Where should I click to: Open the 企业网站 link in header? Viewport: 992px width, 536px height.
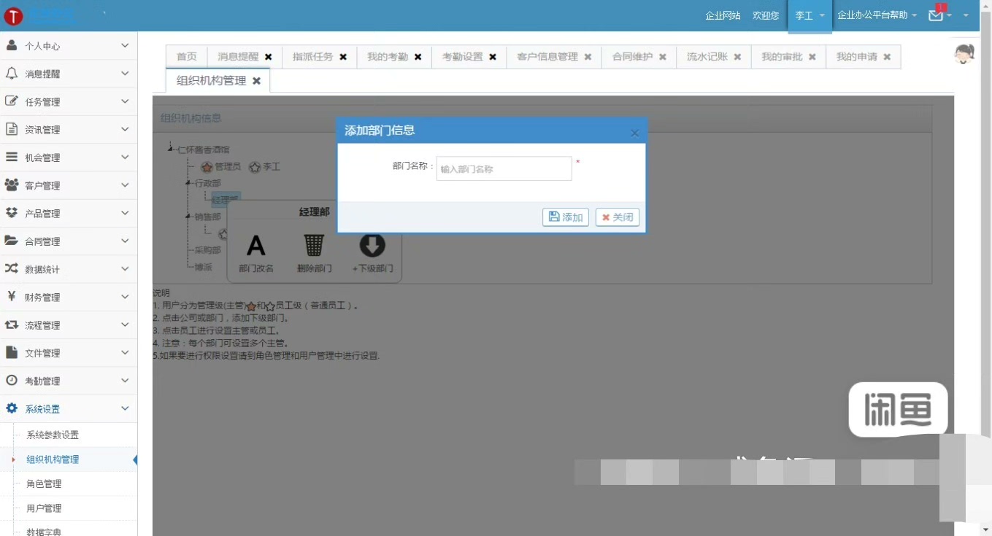(723, 15)
